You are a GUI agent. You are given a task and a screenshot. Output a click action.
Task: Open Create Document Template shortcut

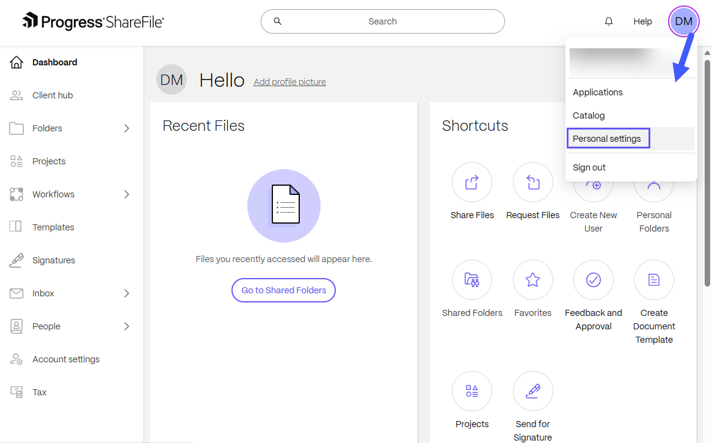click(x=653, y=279)
